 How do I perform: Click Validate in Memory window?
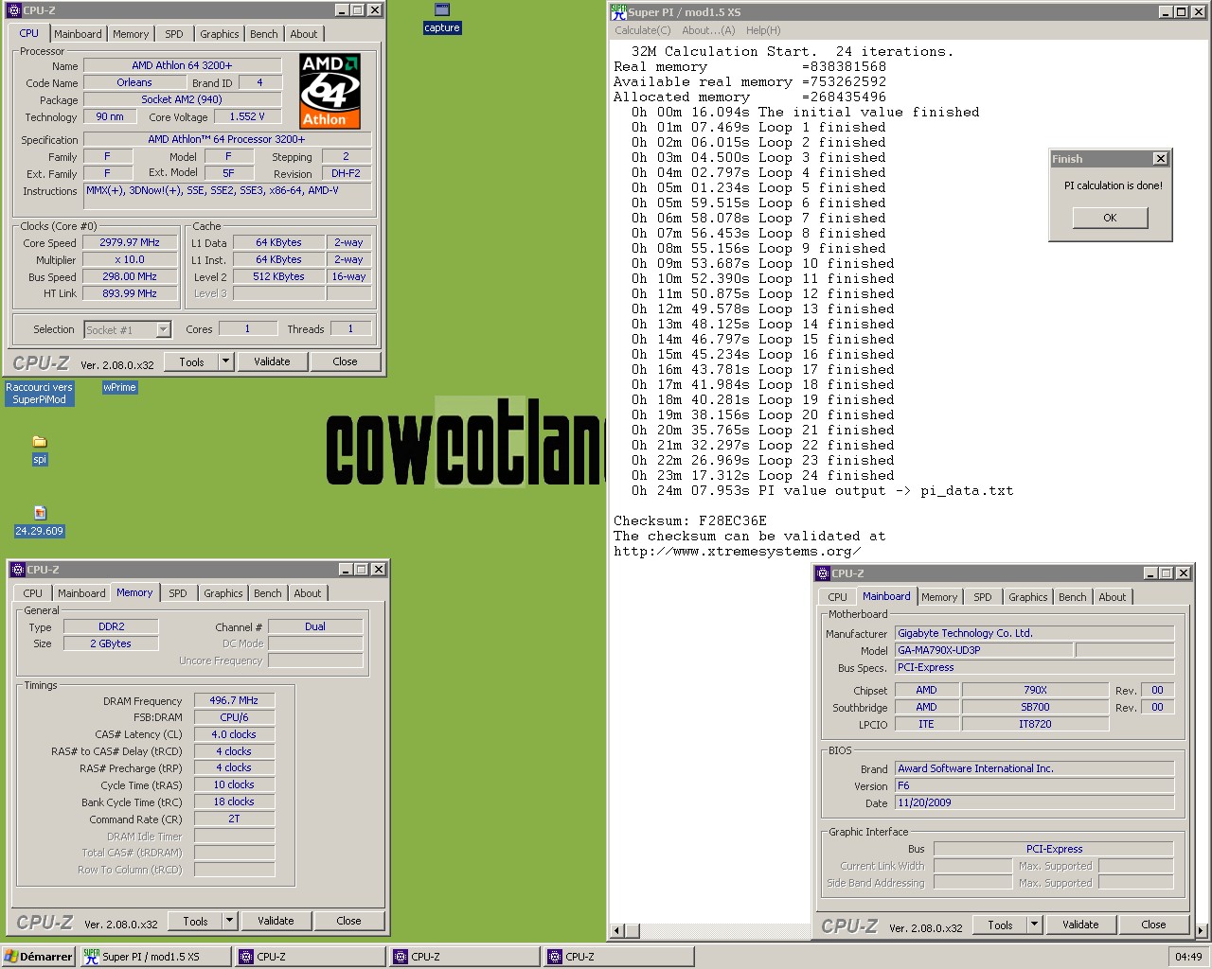[276, 921]
